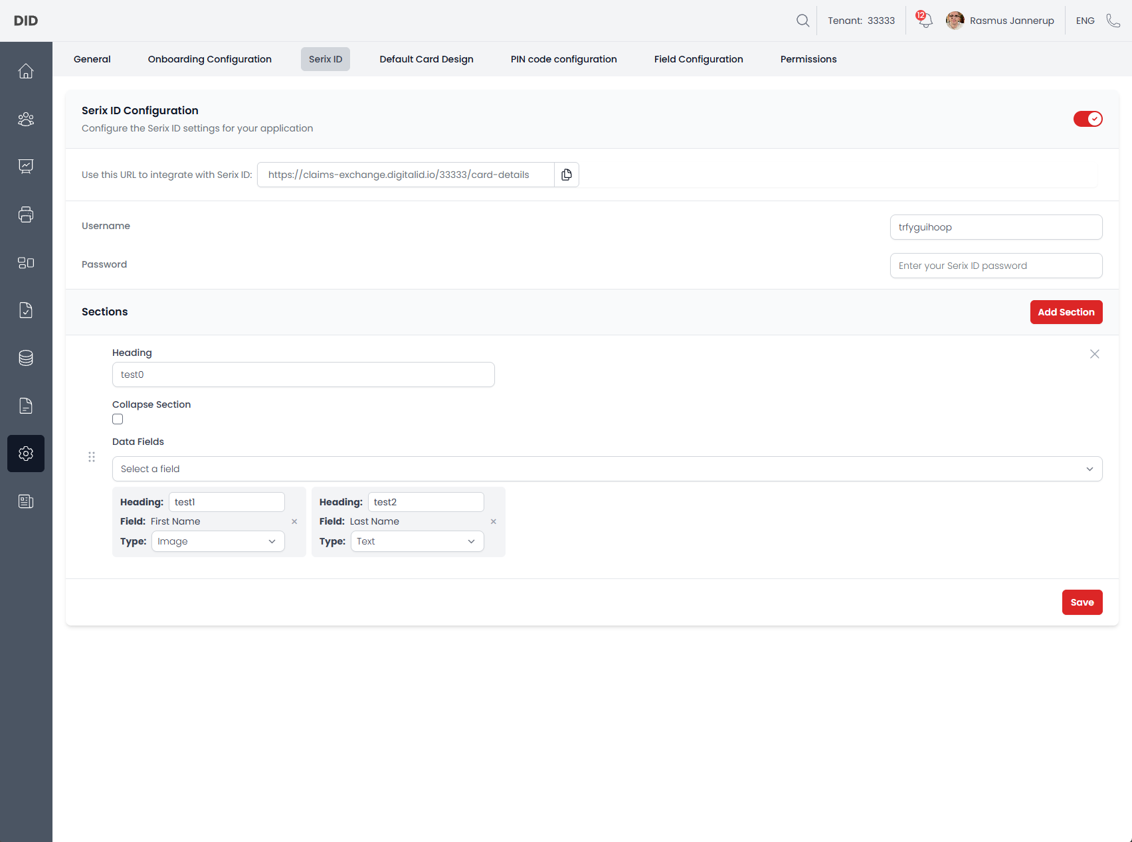Open the users group sidebar icon

(26, 119)
